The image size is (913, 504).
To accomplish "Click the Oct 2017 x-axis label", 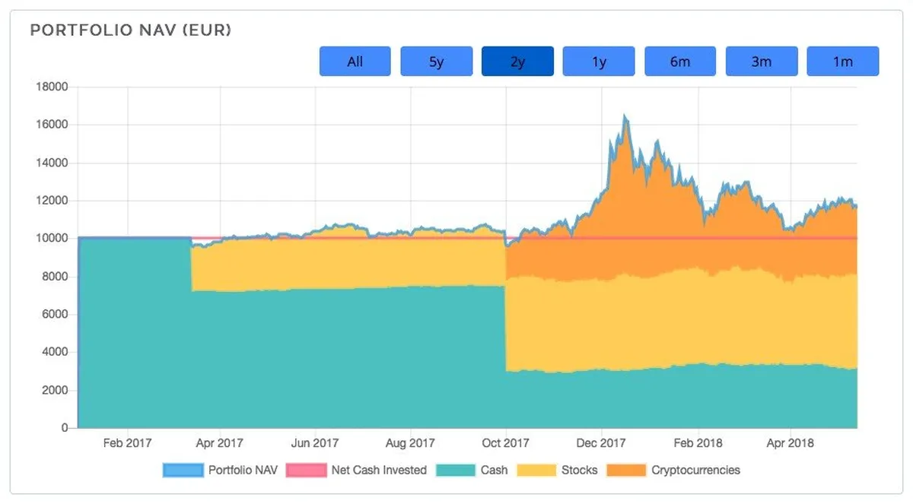I will [x=506, y=443].
